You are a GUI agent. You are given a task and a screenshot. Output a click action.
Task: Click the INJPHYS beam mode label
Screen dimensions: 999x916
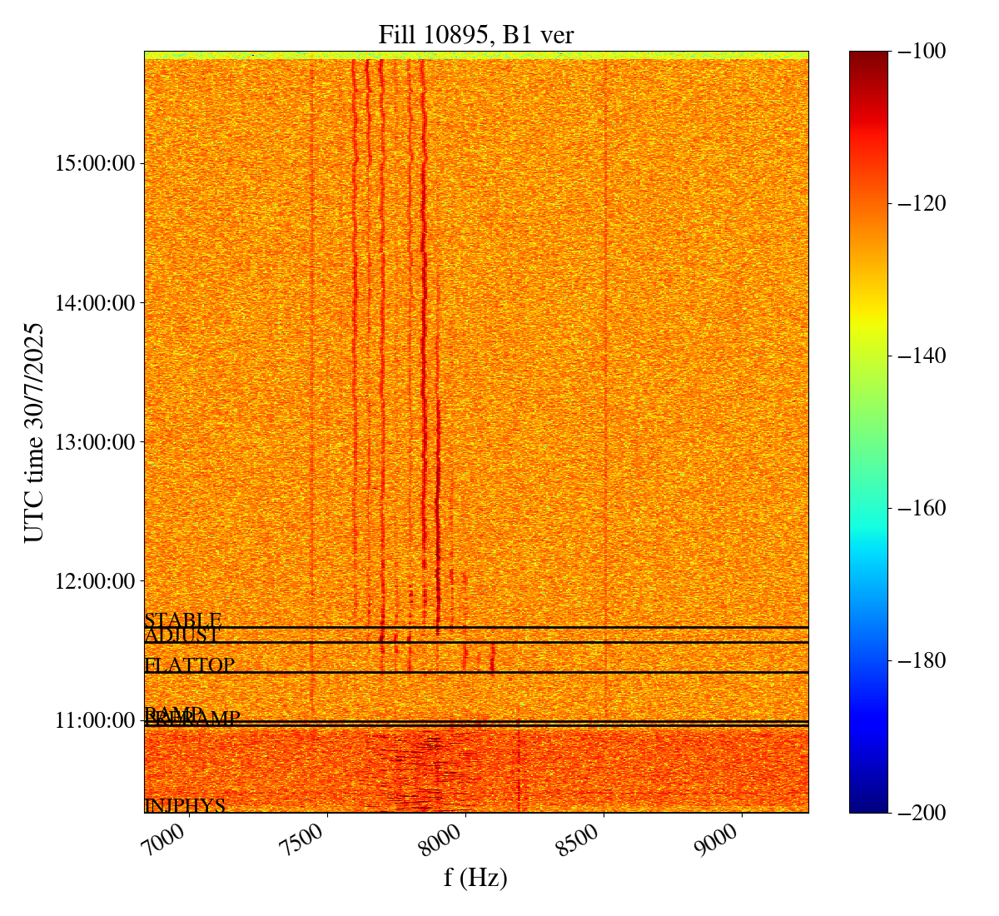[185, 805]
